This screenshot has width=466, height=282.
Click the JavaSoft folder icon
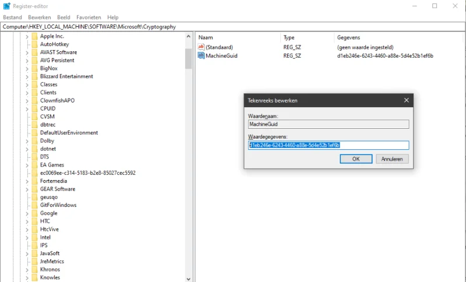[35, 253]
